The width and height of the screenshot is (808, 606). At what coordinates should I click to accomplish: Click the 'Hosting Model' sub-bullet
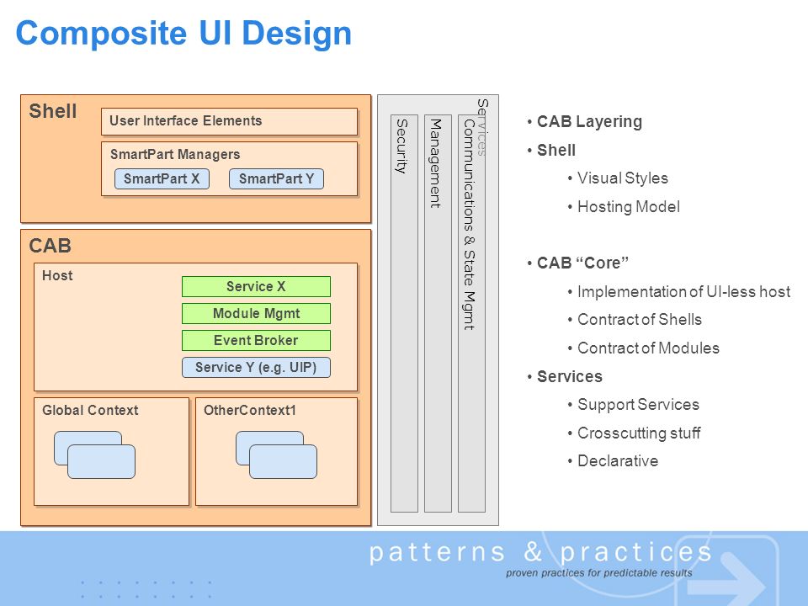[628, 207]
